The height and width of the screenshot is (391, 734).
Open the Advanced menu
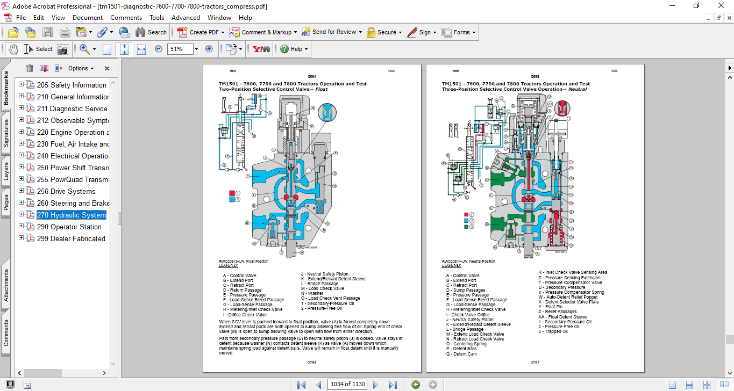point(186,17)
